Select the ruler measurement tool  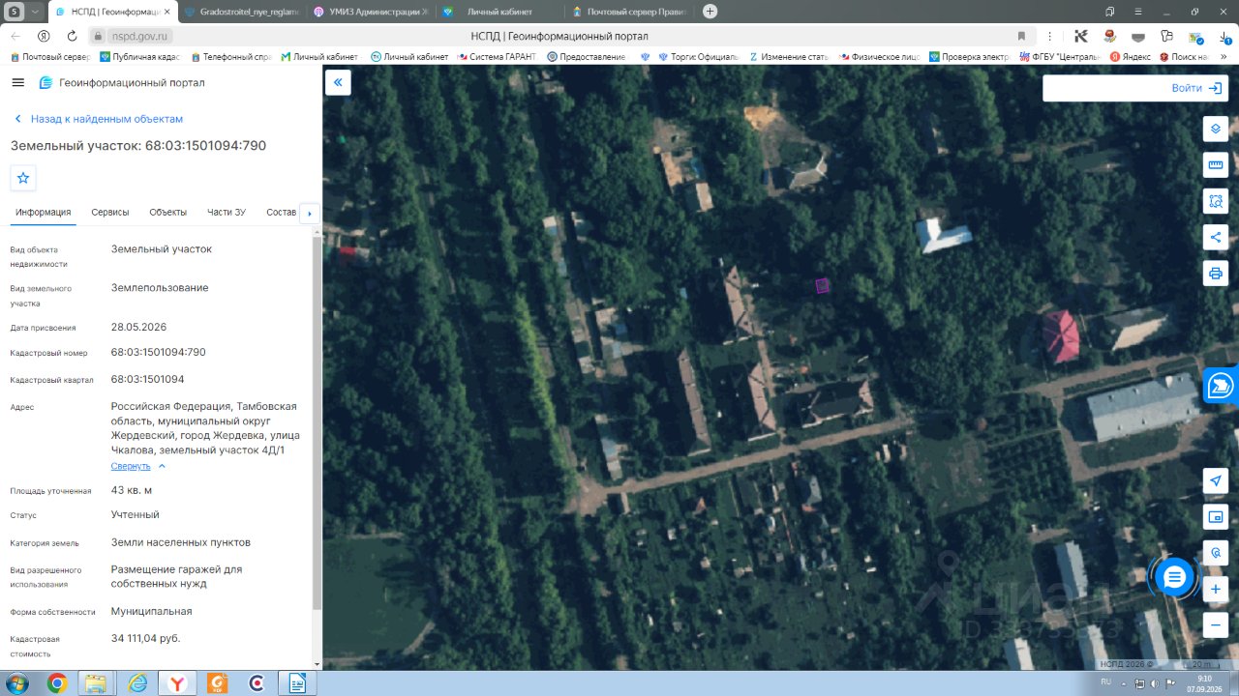coord(1216,164)
